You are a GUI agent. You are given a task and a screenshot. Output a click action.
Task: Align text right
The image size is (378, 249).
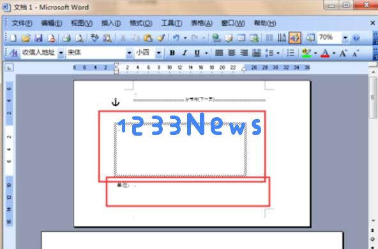pyautogui.click(x=244, y=53)
